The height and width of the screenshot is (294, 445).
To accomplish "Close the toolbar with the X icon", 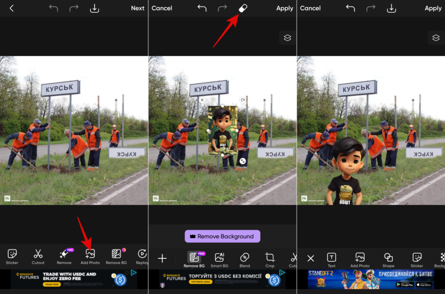I will [x=311, y=259].
